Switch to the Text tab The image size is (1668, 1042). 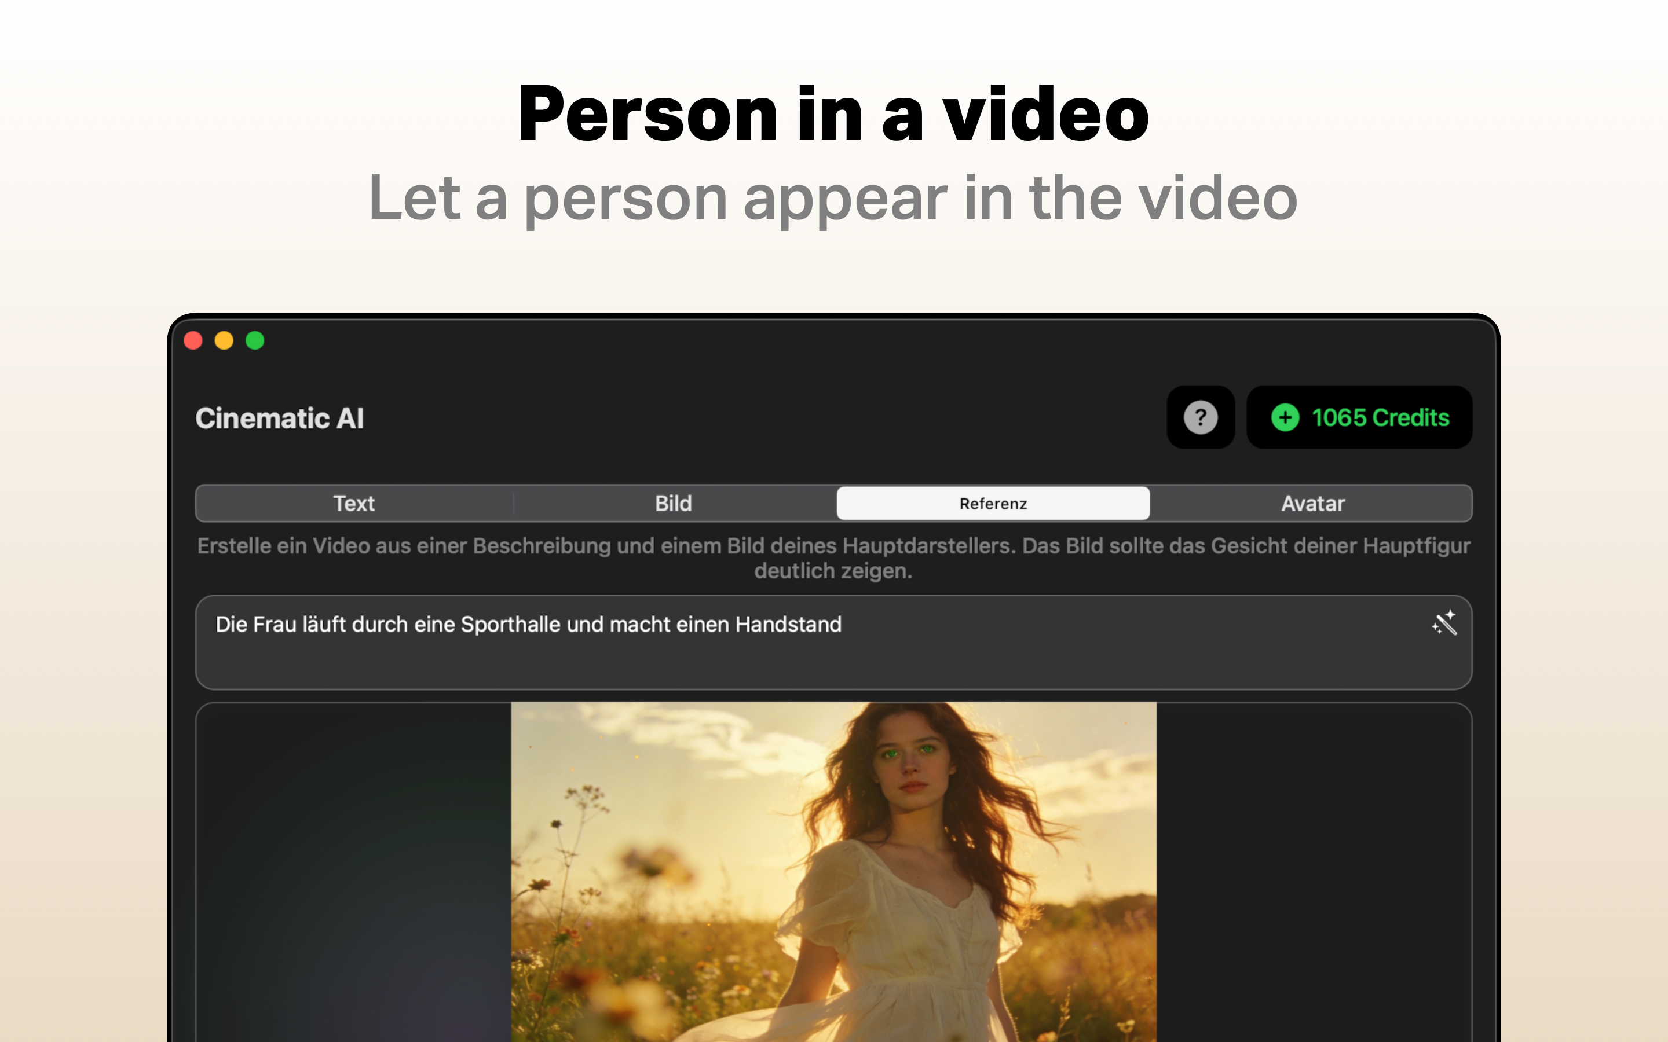tap(354, 503)
